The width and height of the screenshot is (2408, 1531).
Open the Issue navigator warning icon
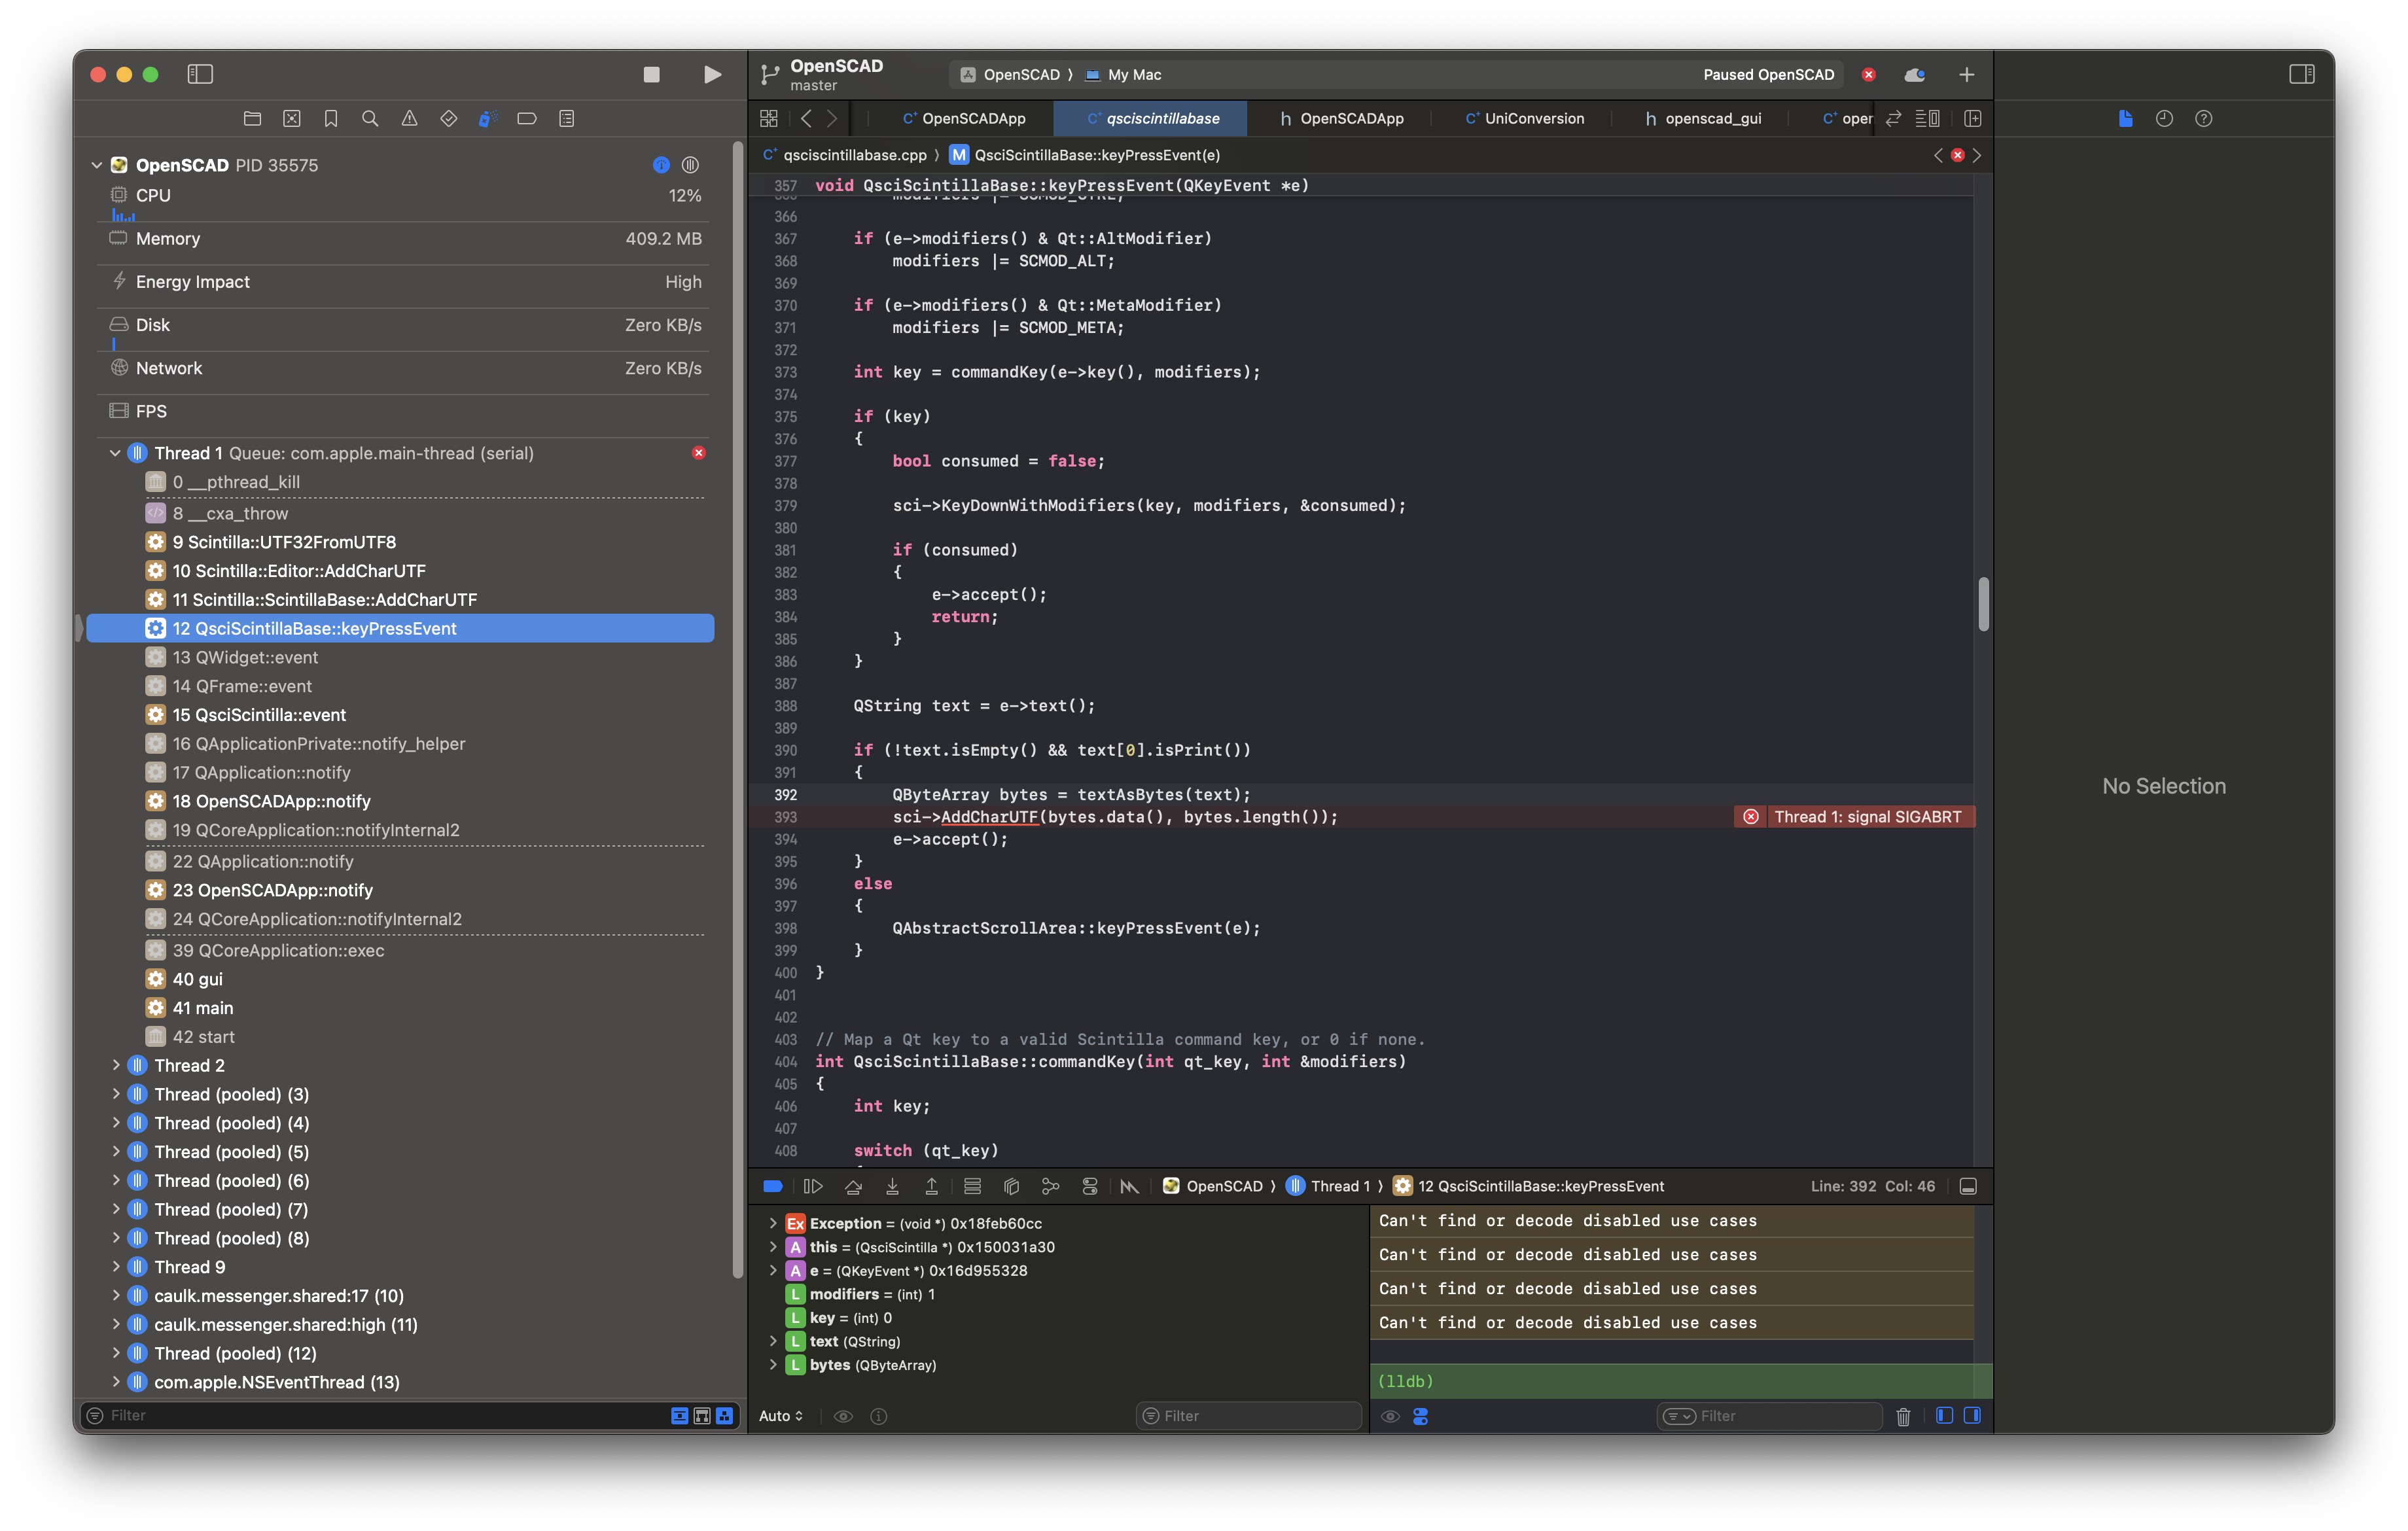(x=409, y=118)
